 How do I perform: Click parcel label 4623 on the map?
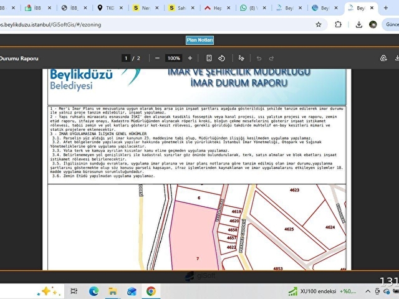pyautogui.click(x=294, y=190)
